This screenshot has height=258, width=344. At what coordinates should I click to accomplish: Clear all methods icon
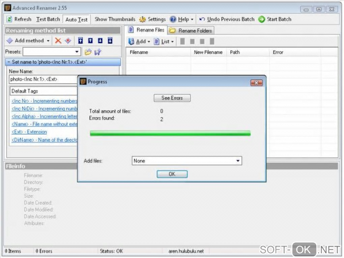pos(68,40)
